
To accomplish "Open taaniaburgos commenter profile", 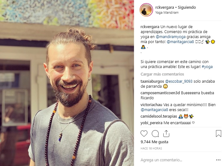I will [x=152, y=81].
